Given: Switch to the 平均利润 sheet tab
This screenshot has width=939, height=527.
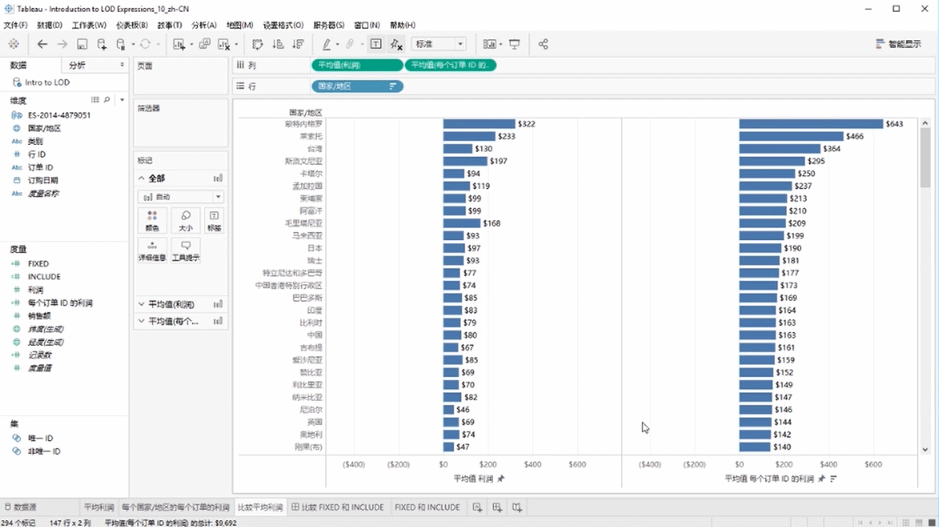Looking at the screenshot, I should pyautogui.click(x=99, y=507).
